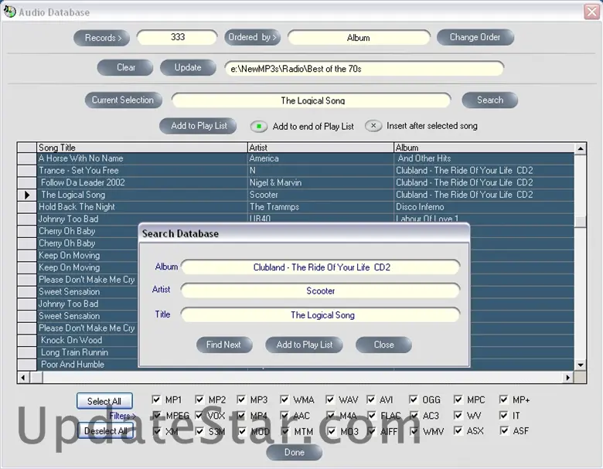603x469 pixels.
Task: Click the Records button
Action: click(x=102, y=38)
